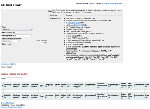Click Seller info icon in lower header row
150x109 pixels.
click(55, 97)
